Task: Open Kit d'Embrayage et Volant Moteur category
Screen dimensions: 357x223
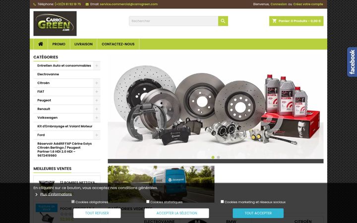Action: pos(65,126)
